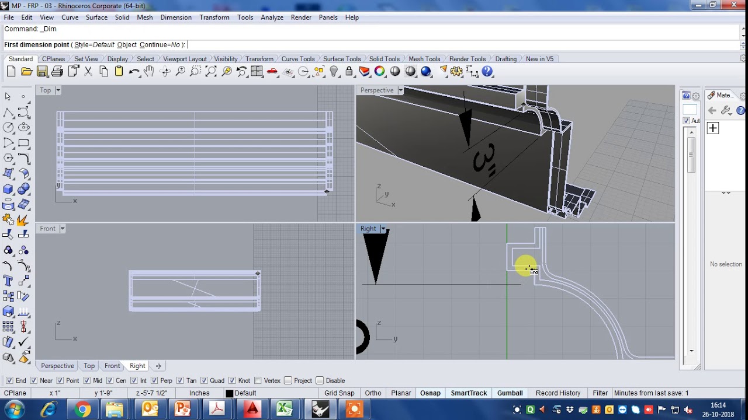The image size is (748, 420).
Task: Open the Analyze menu
Action: click(272, 17)
